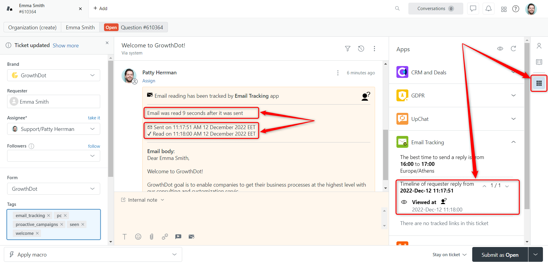The width and height of the screenshot is (548, 263).
Task: Select the Emma Smith breadcrumb tab
Action: pyautogui.click(x=80, y=27)
